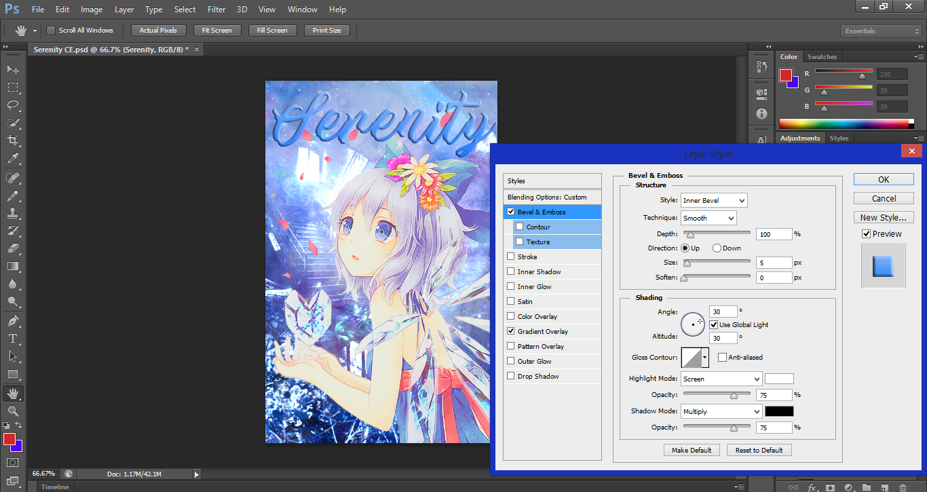Select the Brush tool
Viewport: 927px width, 492px height.
tap(13, 195)
